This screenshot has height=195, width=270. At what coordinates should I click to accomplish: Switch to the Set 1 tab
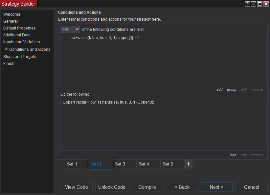77,164
